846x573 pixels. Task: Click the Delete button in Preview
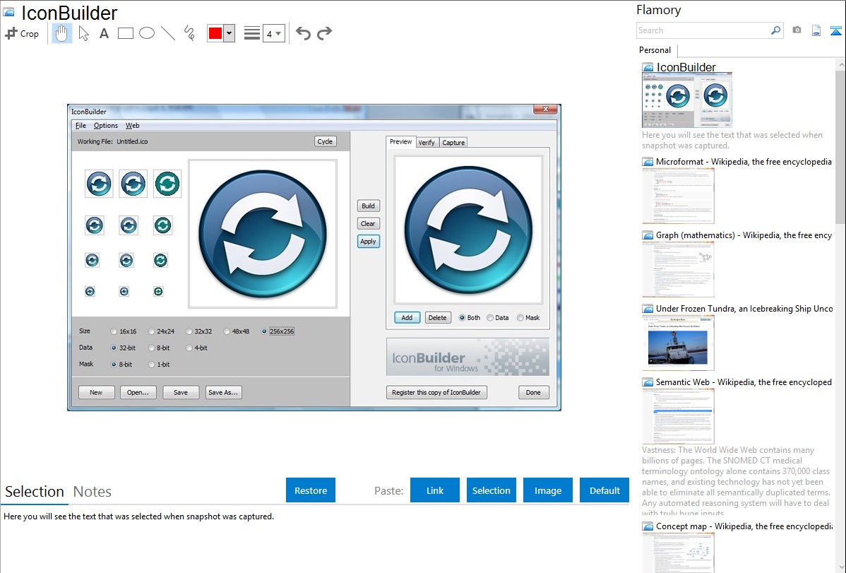[438, 317]
